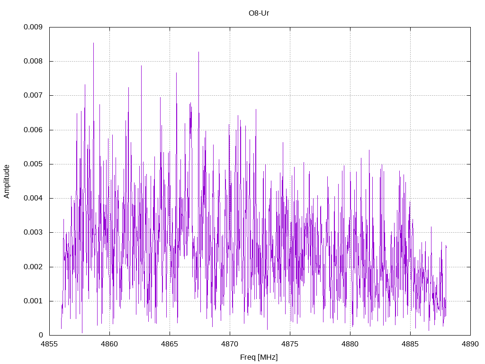Click the x-axis value 4865

coord(170,344)
